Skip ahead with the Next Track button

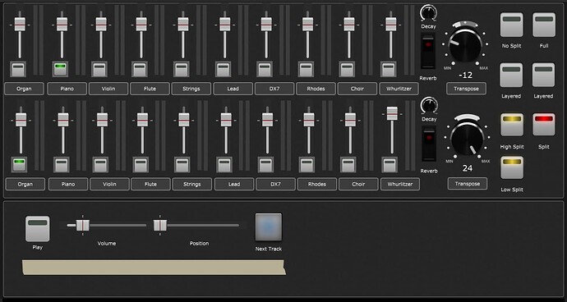coord(269,226)
